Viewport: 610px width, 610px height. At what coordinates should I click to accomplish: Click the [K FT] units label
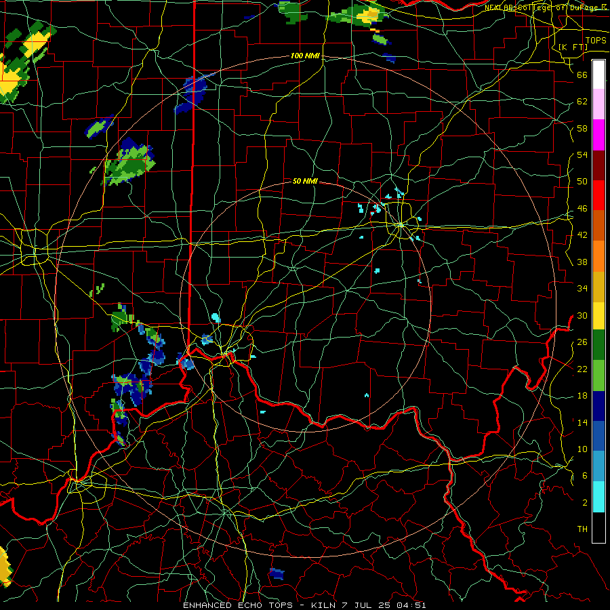(573, 47)
